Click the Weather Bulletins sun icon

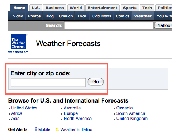pyautogui.click(x=57, y=129)
